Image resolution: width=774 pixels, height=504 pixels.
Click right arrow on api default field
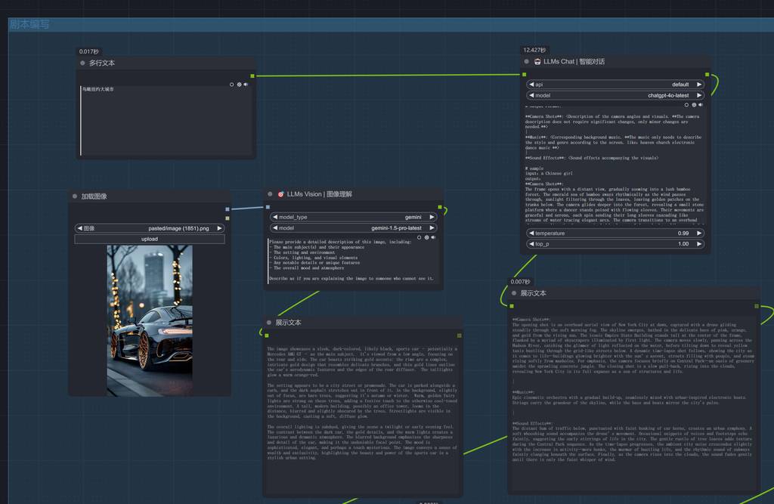click(x=699, y=85)
